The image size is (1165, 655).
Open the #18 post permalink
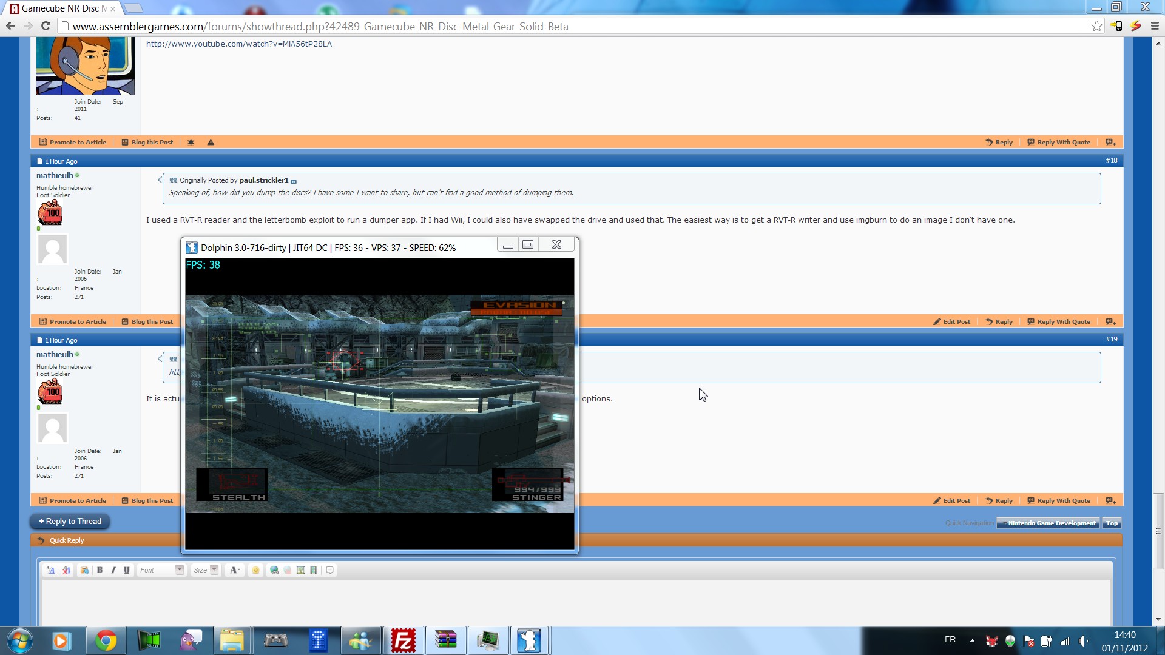[1111, 160]
